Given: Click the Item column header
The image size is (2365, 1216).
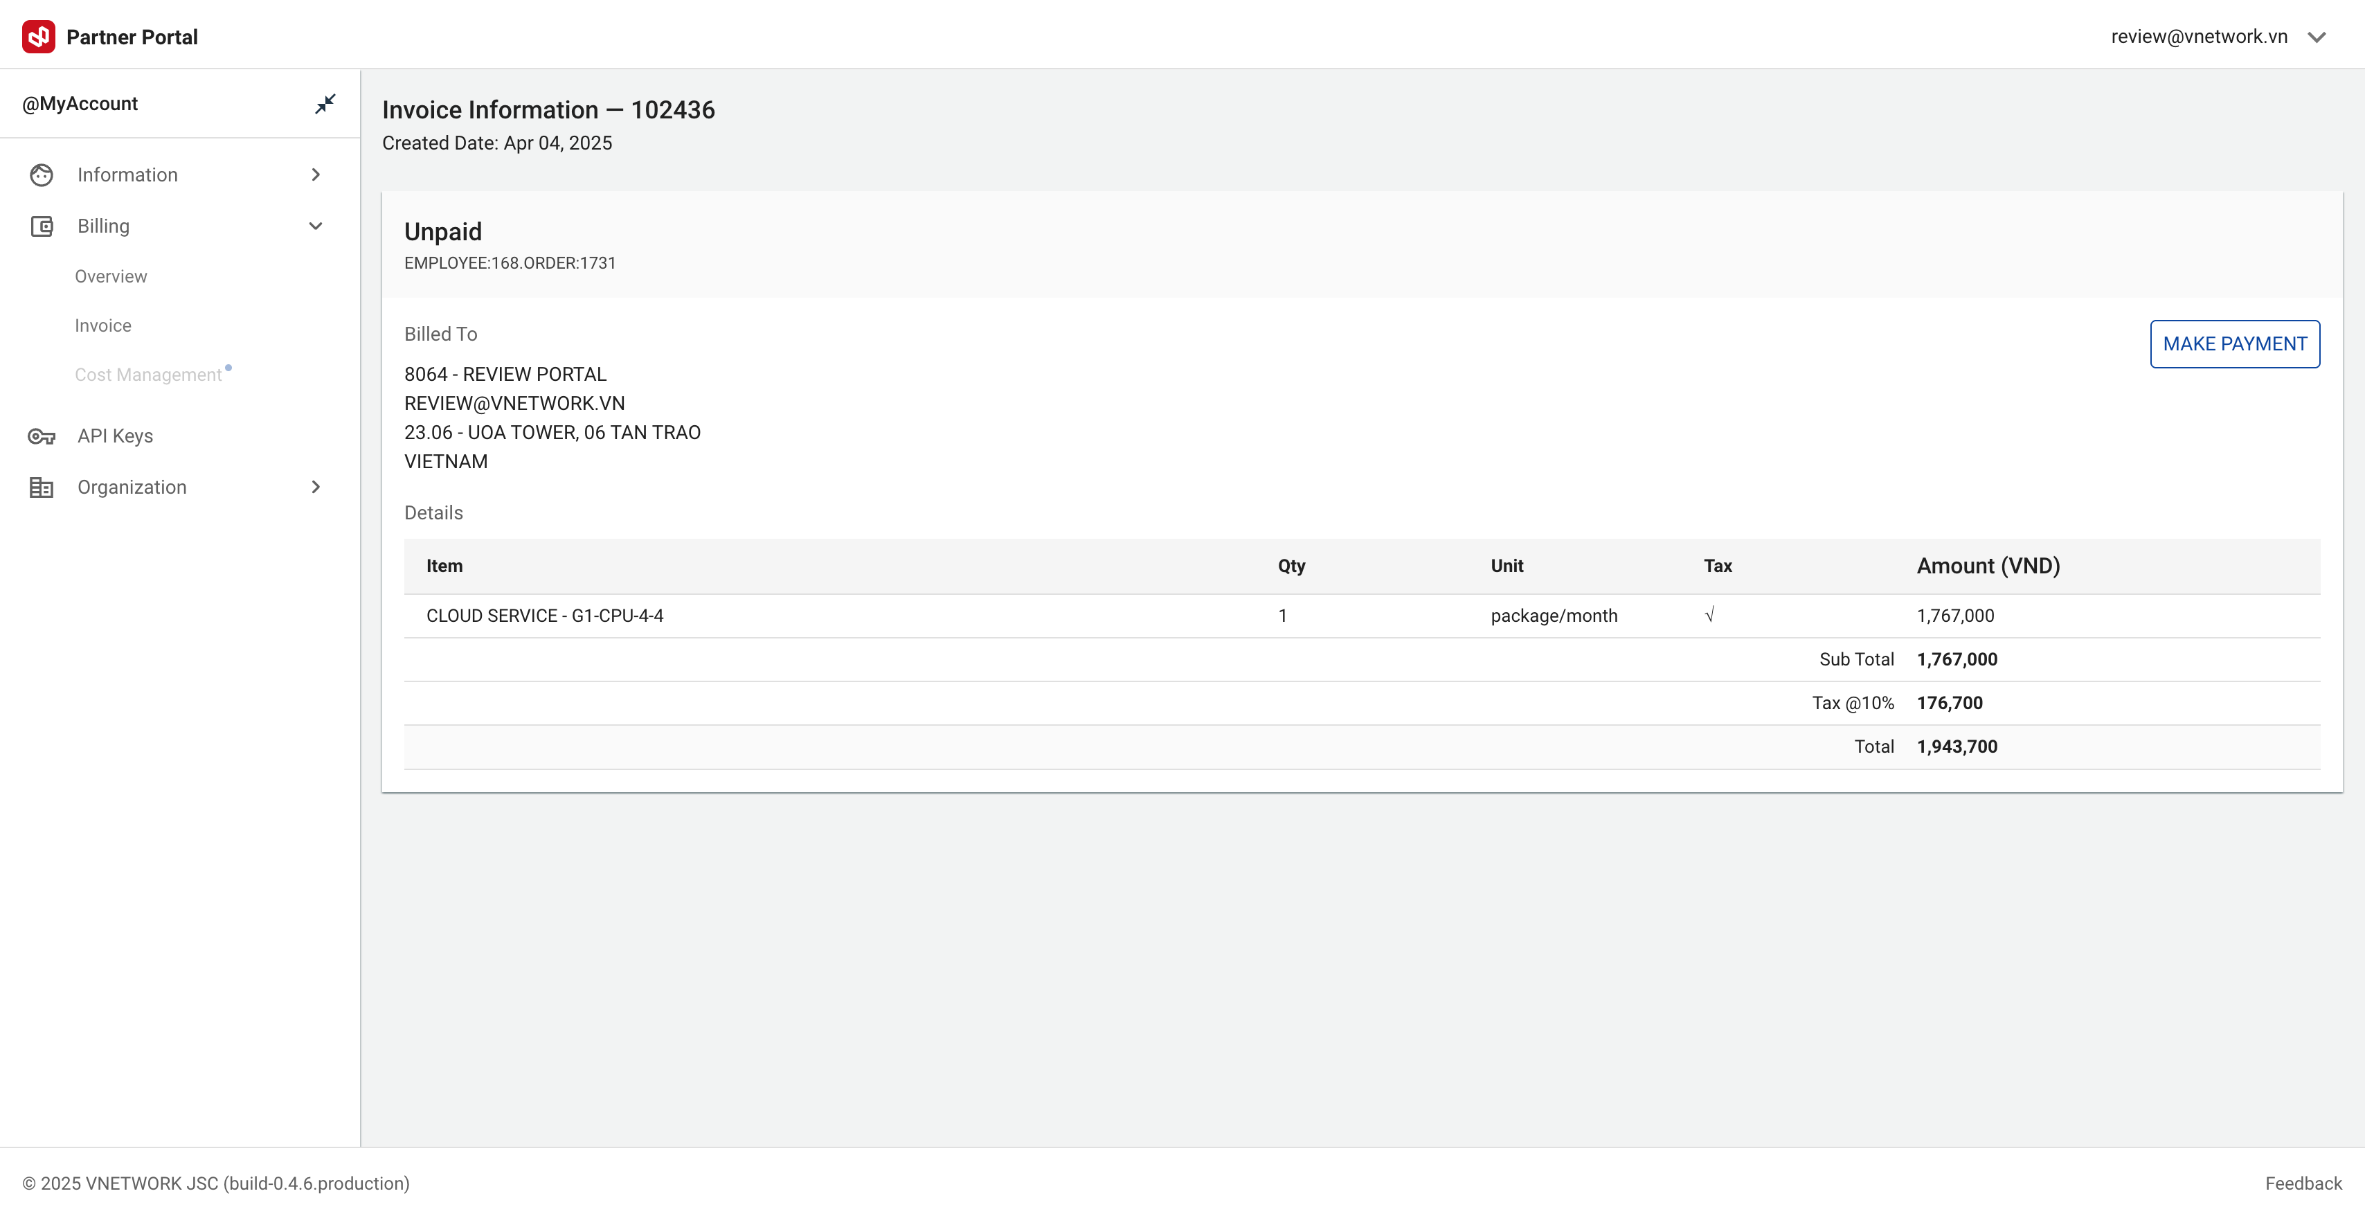Looking at the screenshot, I should coord(444,566).
